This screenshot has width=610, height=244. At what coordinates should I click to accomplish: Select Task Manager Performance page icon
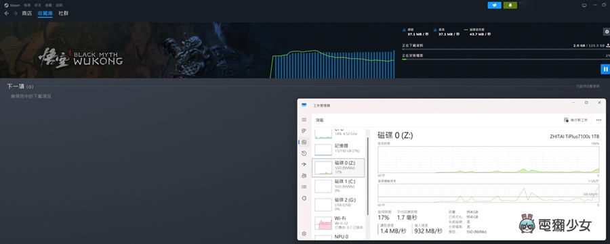pos(304,142)
